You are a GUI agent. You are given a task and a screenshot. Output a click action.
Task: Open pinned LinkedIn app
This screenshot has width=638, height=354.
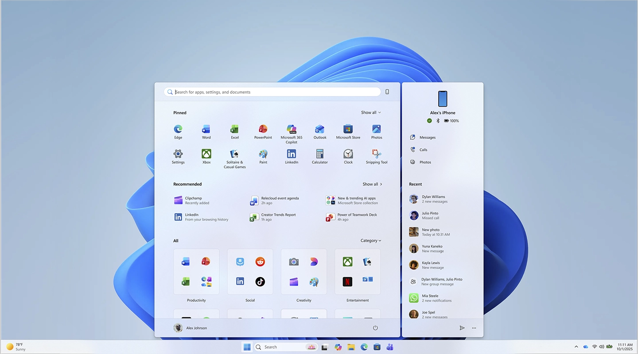292,156
